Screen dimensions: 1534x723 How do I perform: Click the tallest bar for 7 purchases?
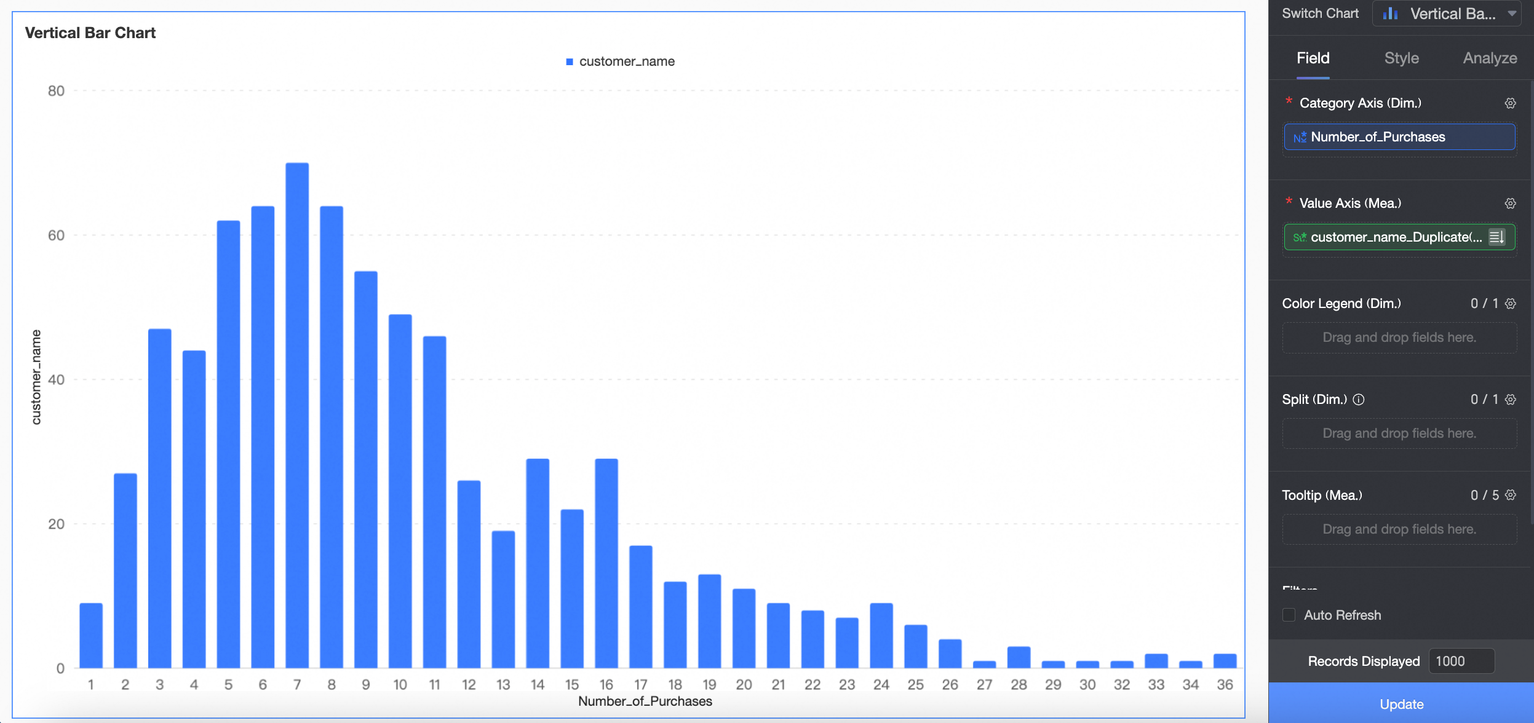297,415
